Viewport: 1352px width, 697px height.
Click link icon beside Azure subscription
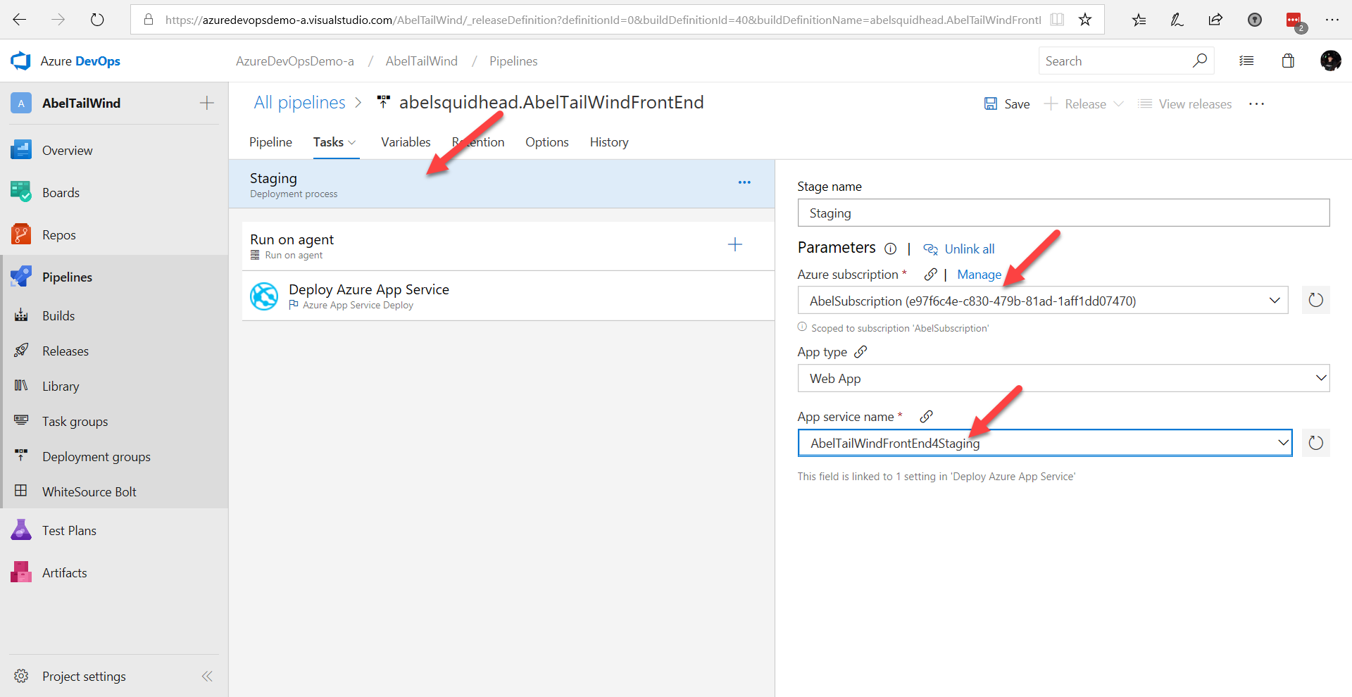930,275
